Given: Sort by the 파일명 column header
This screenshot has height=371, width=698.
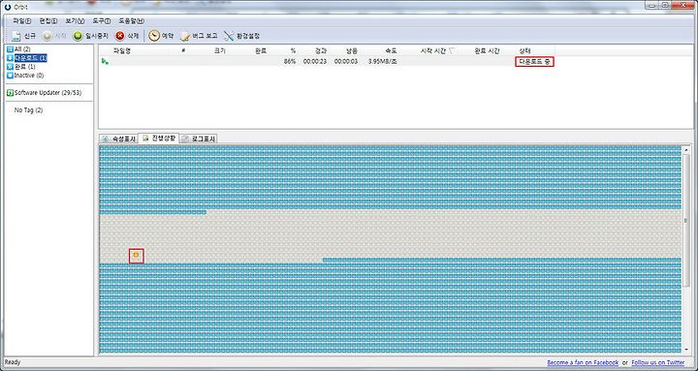Looking at the screenshot, I should (x=122, y=51).
